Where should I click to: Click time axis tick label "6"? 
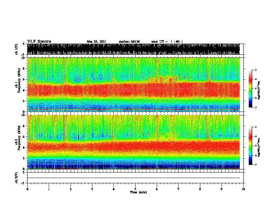coord(157,189)
